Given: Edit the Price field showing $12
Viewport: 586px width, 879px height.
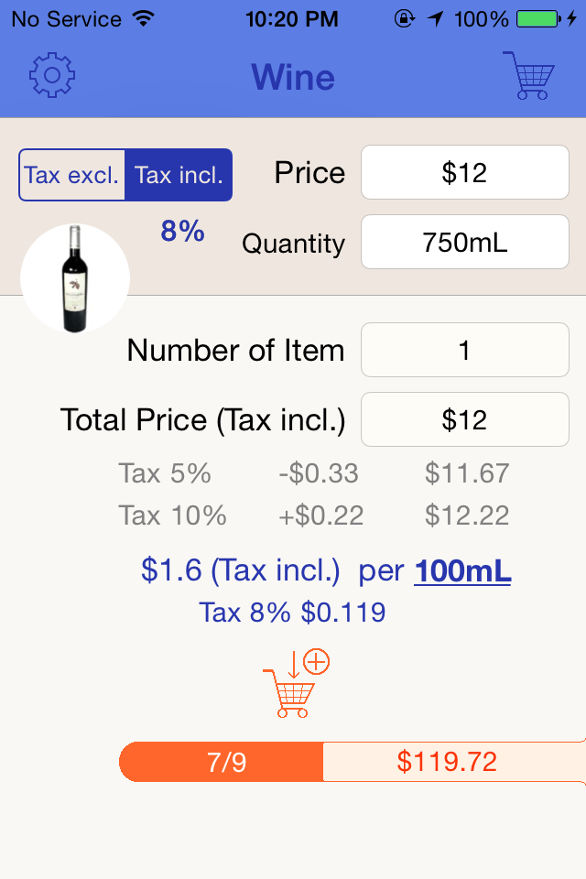Looking at the screenshot, I should 465,172.
